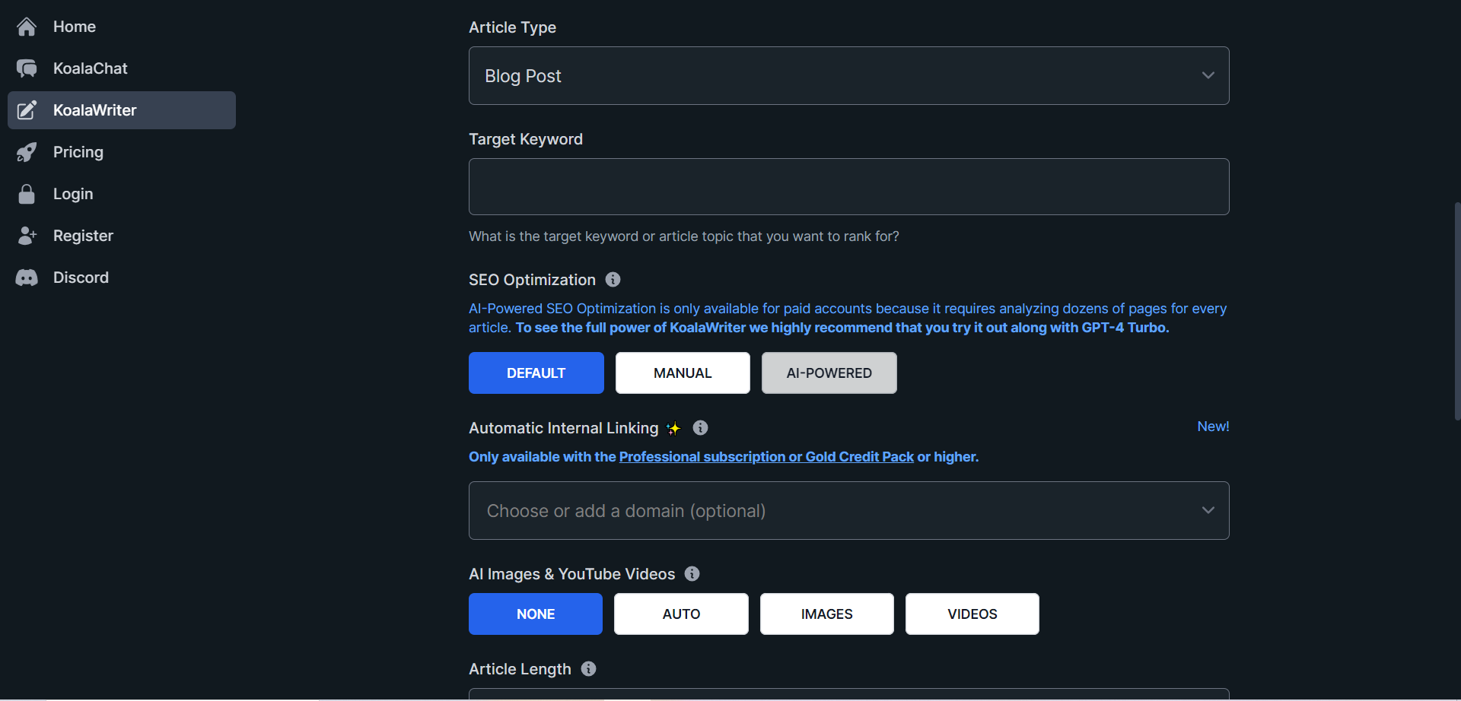Image resolution: width=1461 pixels, height=701 pixels.
Task: Open the Register page
Action: tap(122, 236)
